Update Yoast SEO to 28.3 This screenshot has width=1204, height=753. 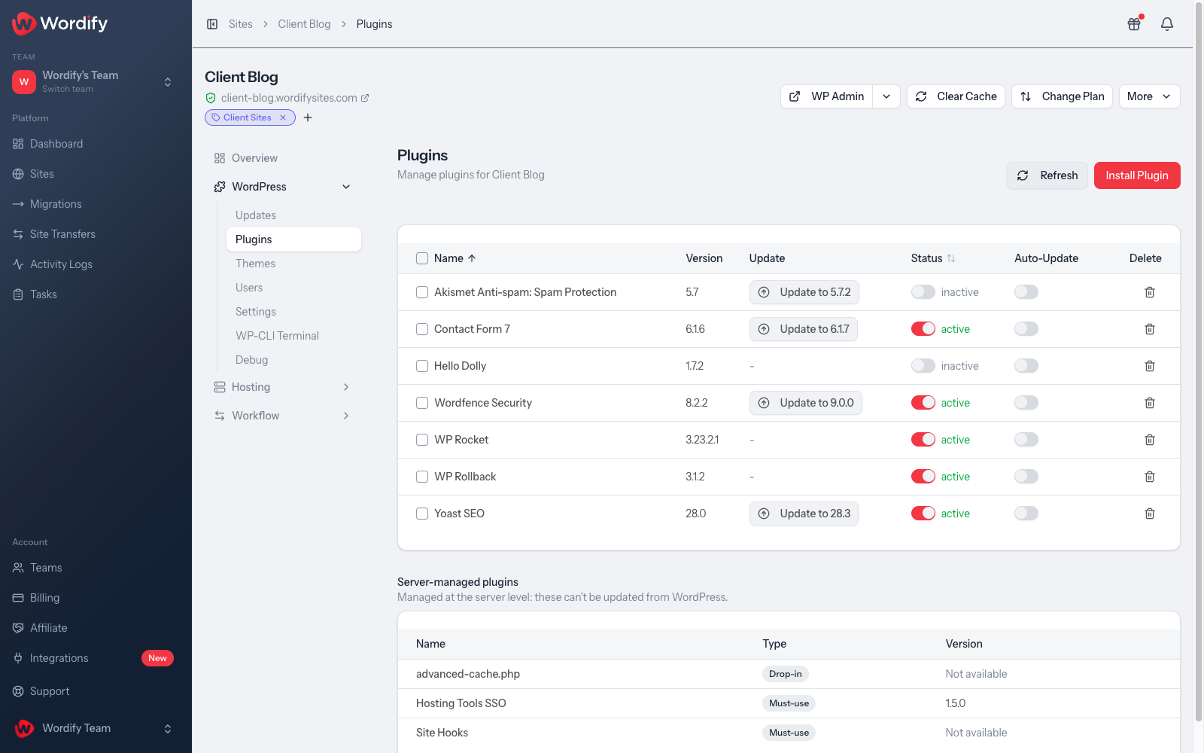pyautogui.click(x=804, y=514)
